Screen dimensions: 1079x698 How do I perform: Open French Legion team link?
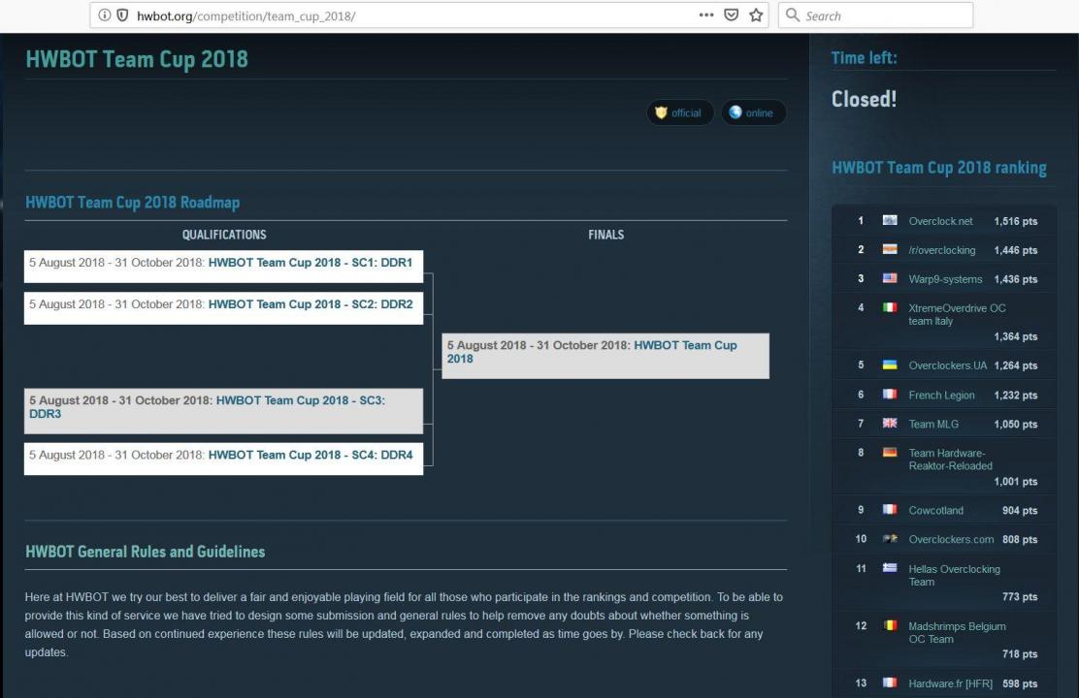point(941,396)
